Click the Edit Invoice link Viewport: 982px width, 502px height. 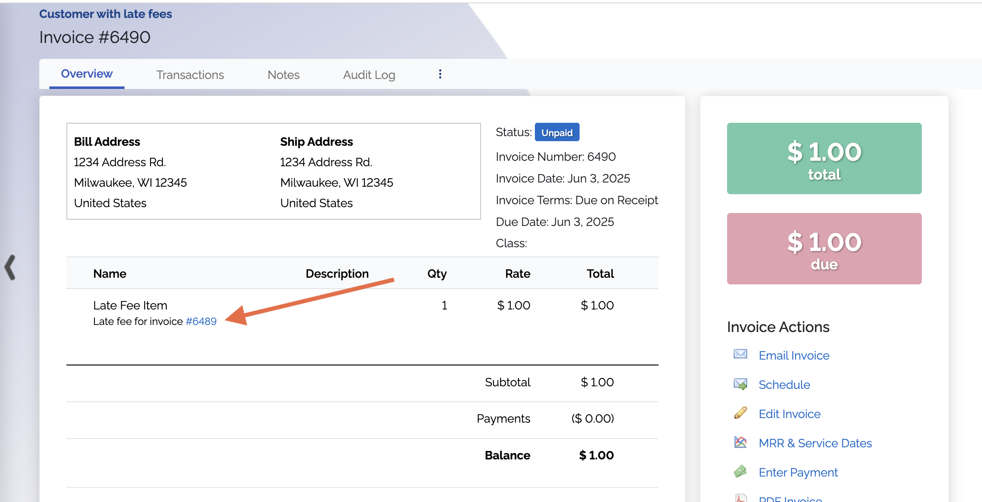tap(789, 414)
